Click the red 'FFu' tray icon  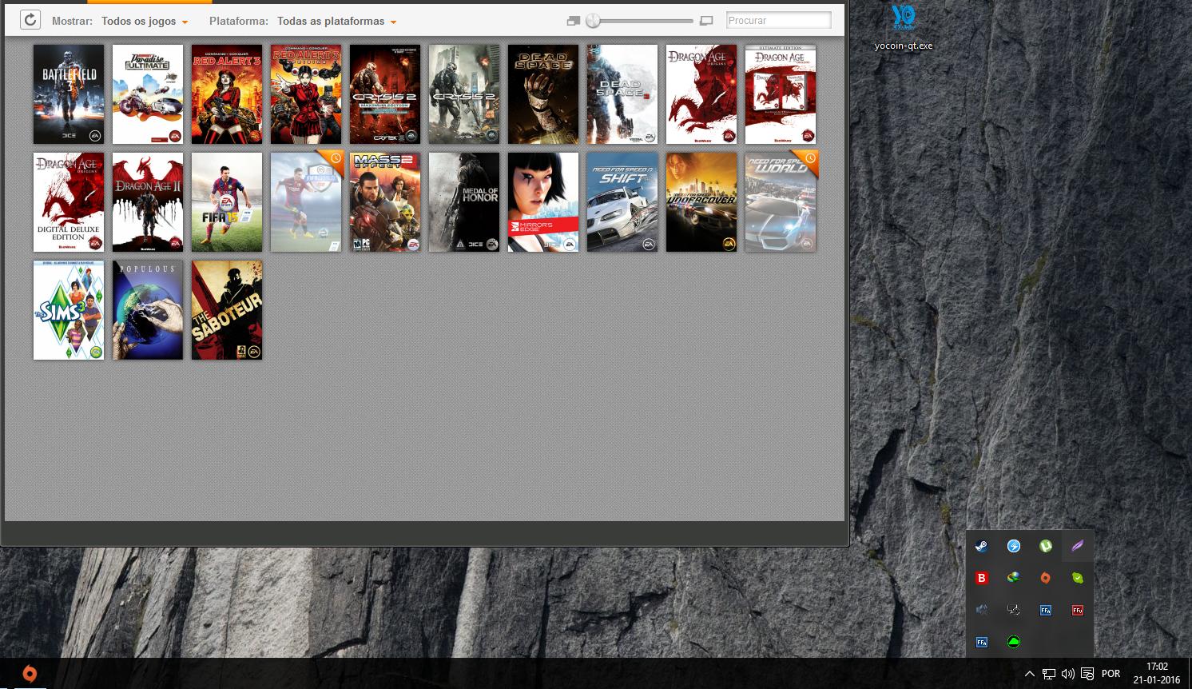coord(1078,610)
